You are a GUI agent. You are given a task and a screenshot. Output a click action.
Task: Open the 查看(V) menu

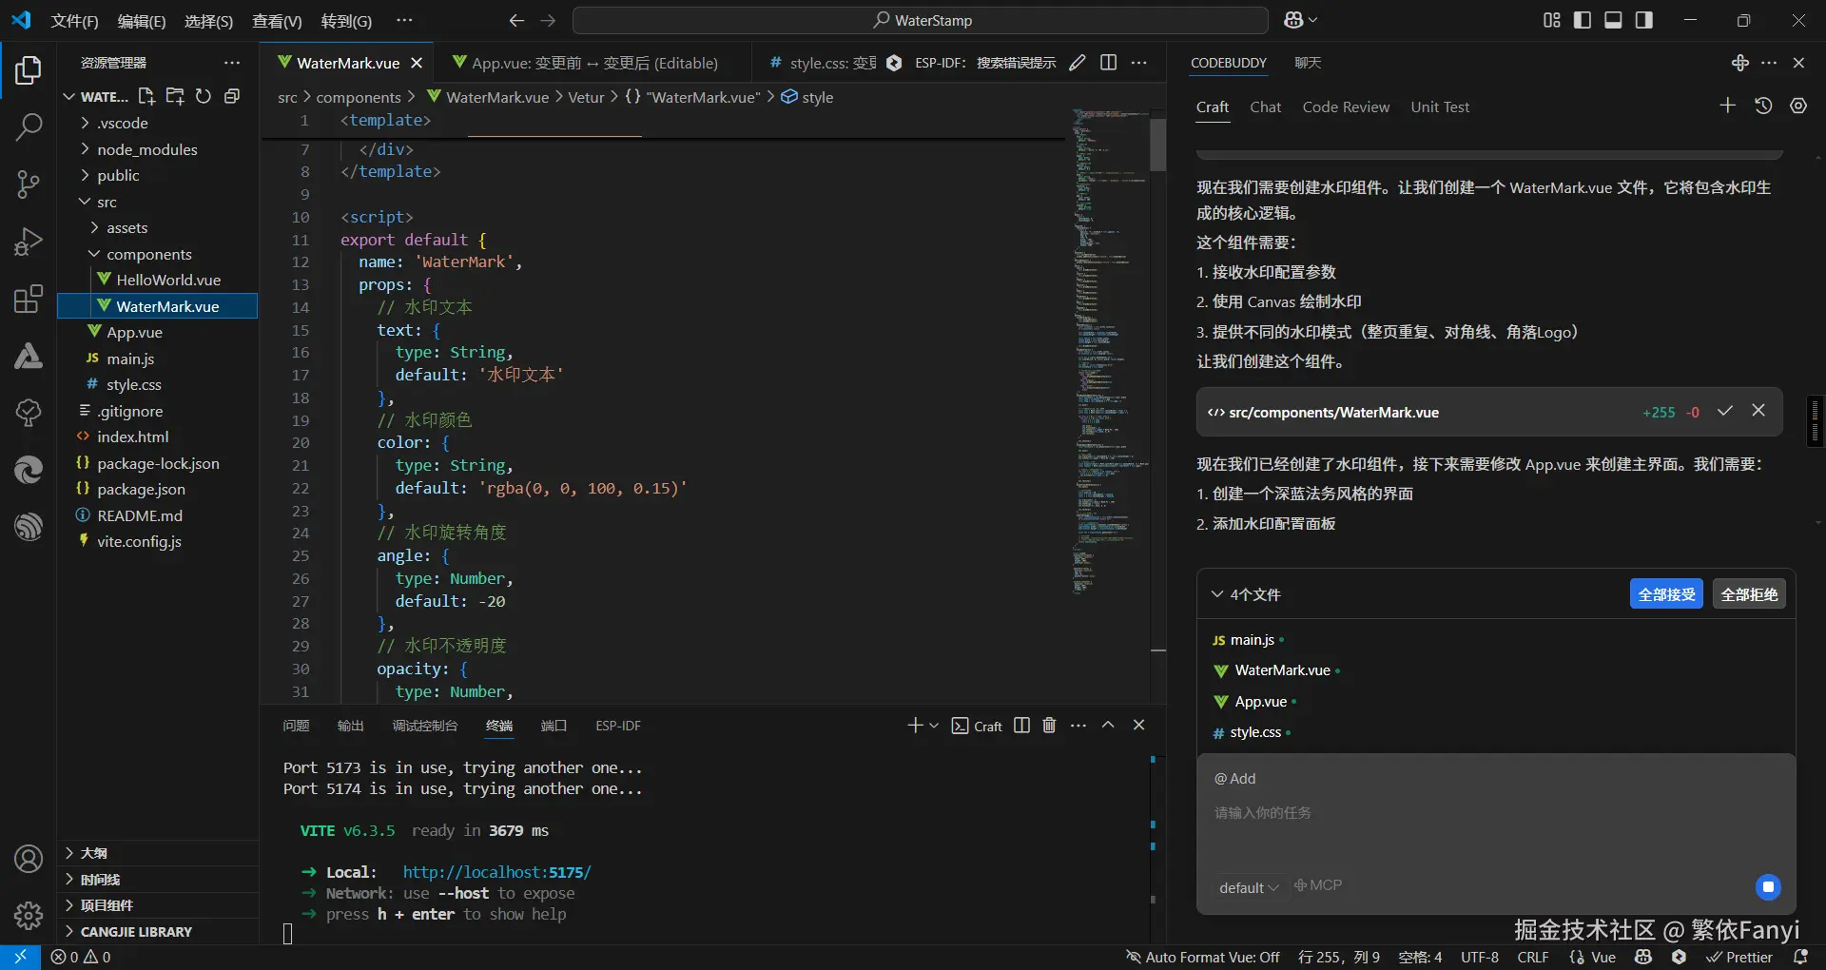click(276, 20)
